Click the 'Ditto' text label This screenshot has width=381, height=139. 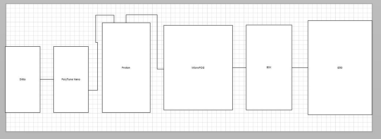pos(23,80)
